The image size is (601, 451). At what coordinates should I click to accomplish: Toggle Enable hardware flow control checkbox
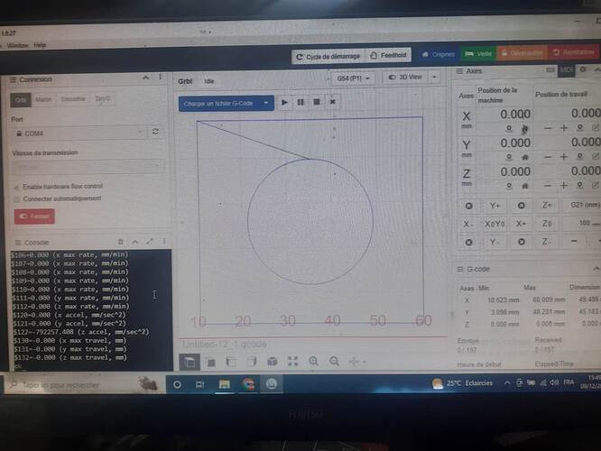pyautogui.click(x=16, y=188)
